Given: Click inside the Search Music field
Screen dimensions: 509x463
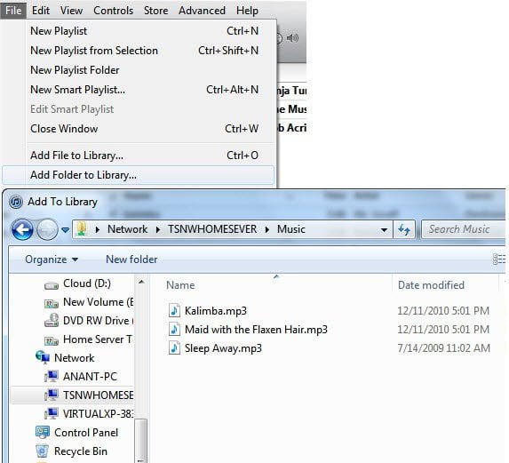Looking at the screenshot, I should coord(464,229).
